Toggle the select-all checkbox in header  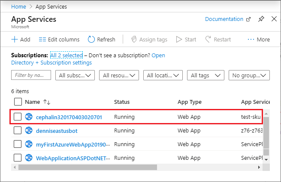(18, 102)
